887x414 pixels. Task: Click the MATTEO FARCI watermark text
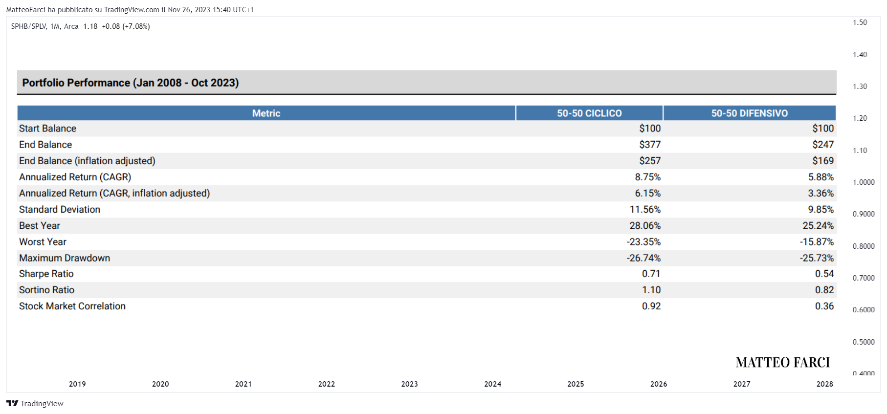click(x=783, y=363)
